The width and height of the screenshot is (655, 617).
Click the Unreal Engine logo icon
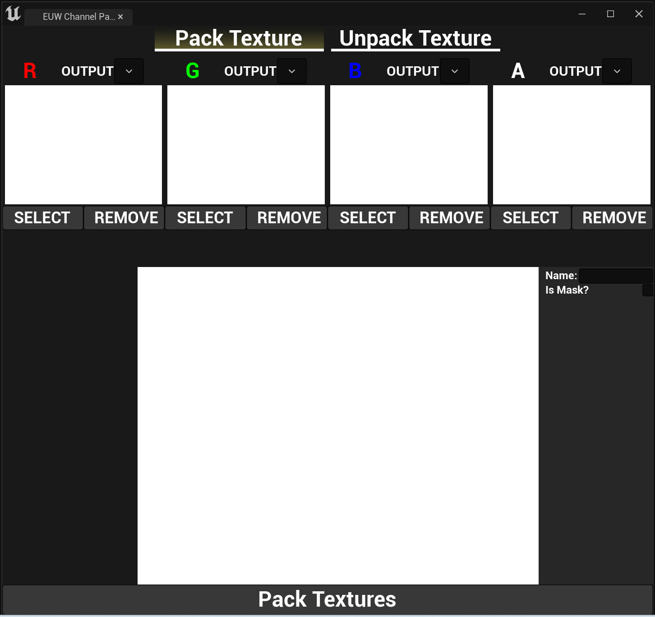coord(12,14)
